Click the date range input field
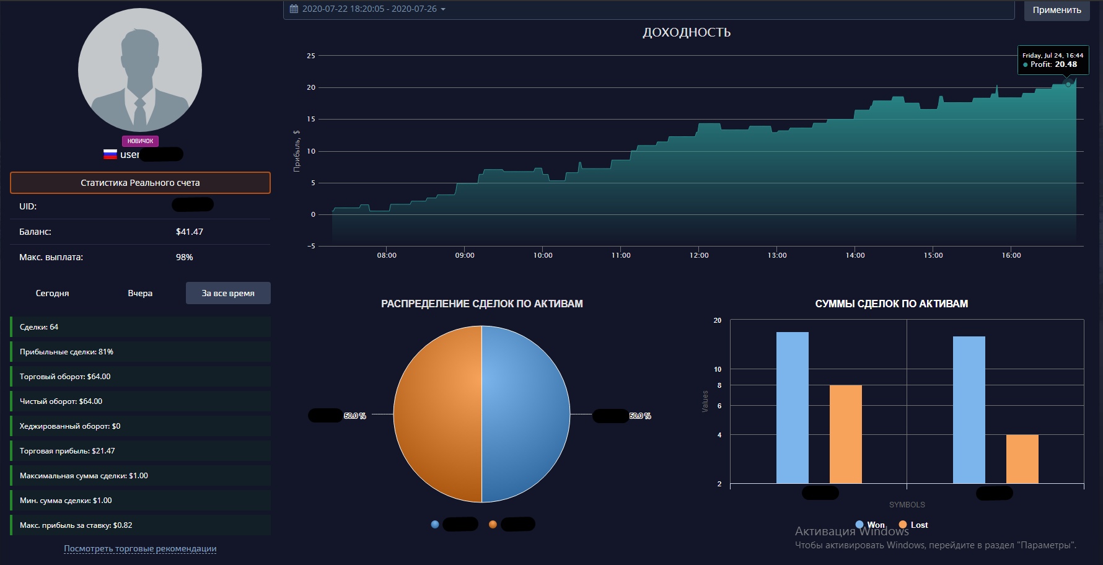The width and height of the screenshot is (1103, 565). click(x=649, y=9)
